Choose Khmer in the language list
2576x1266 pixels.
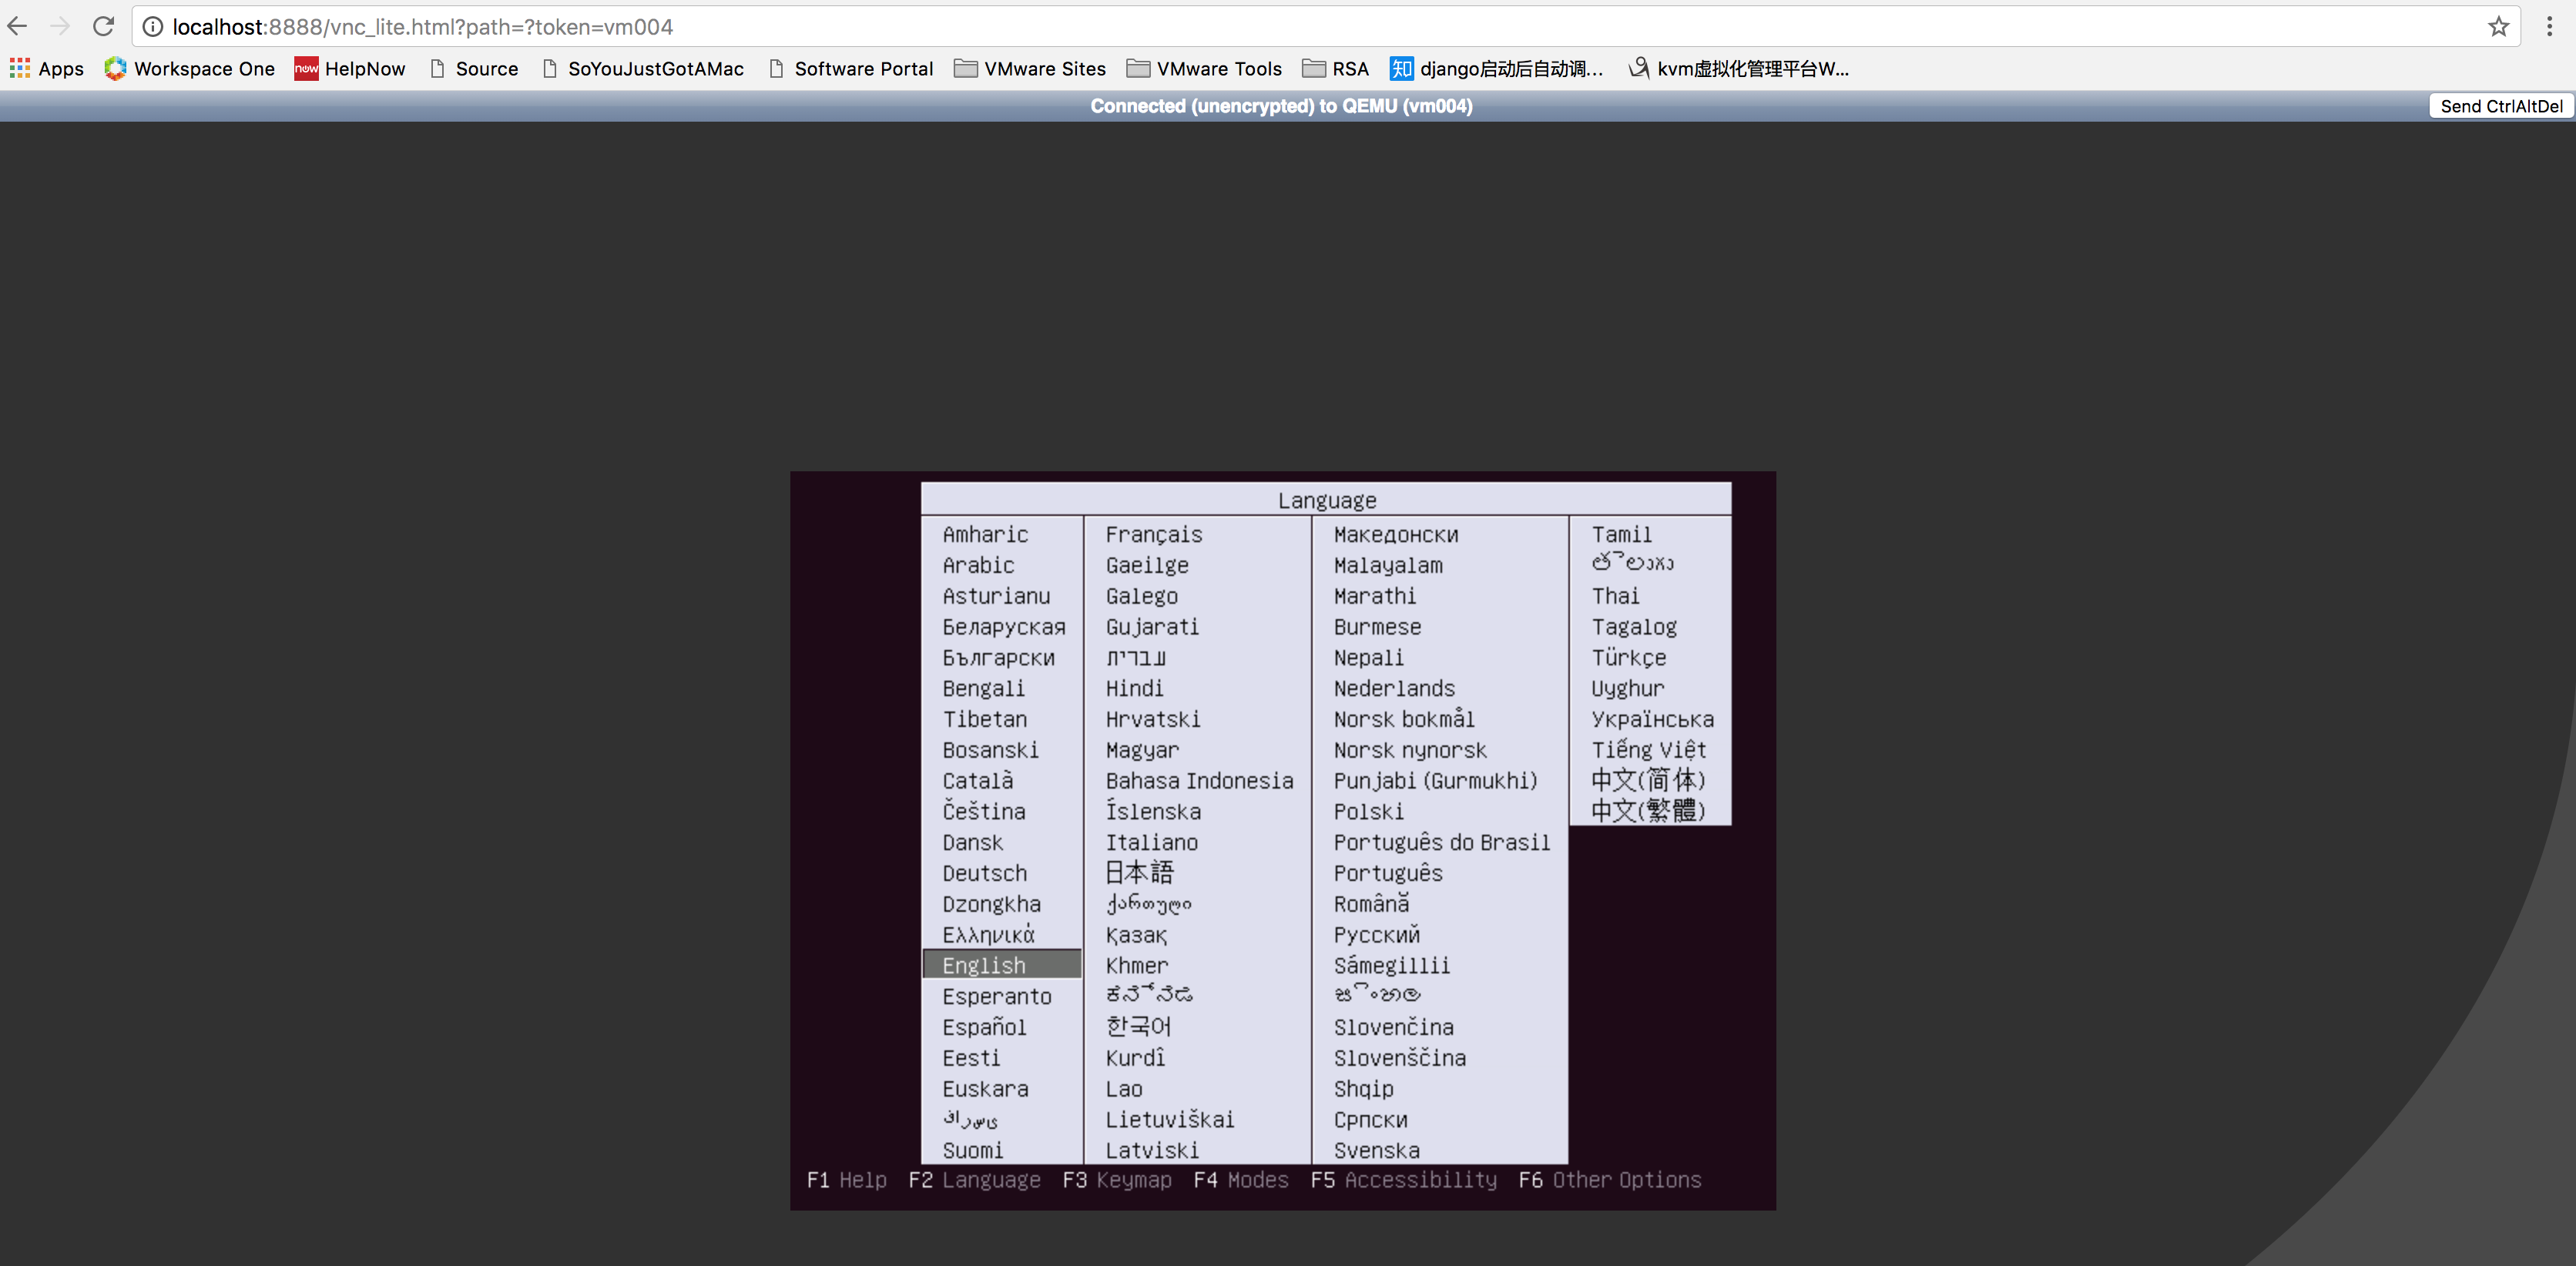click(x=1136, y=966)
